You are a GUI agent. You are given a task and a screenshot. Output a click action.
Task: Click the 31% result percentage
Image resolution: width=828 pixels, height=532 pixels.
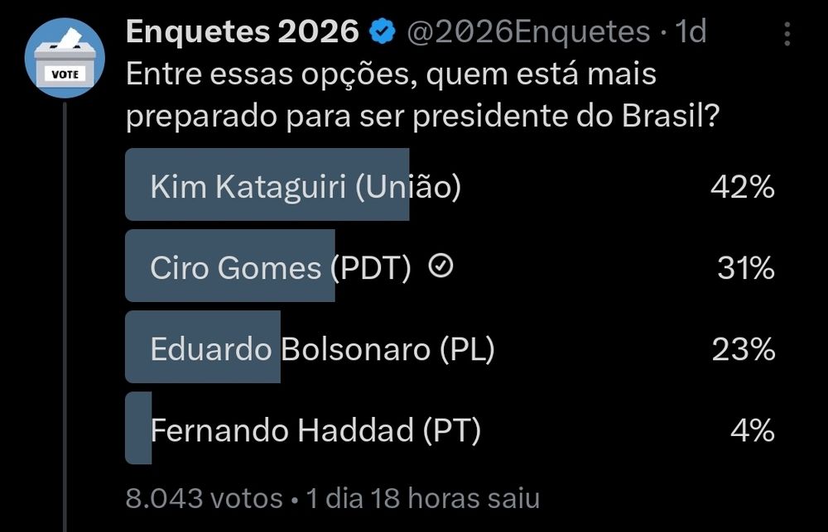[745, 267]
